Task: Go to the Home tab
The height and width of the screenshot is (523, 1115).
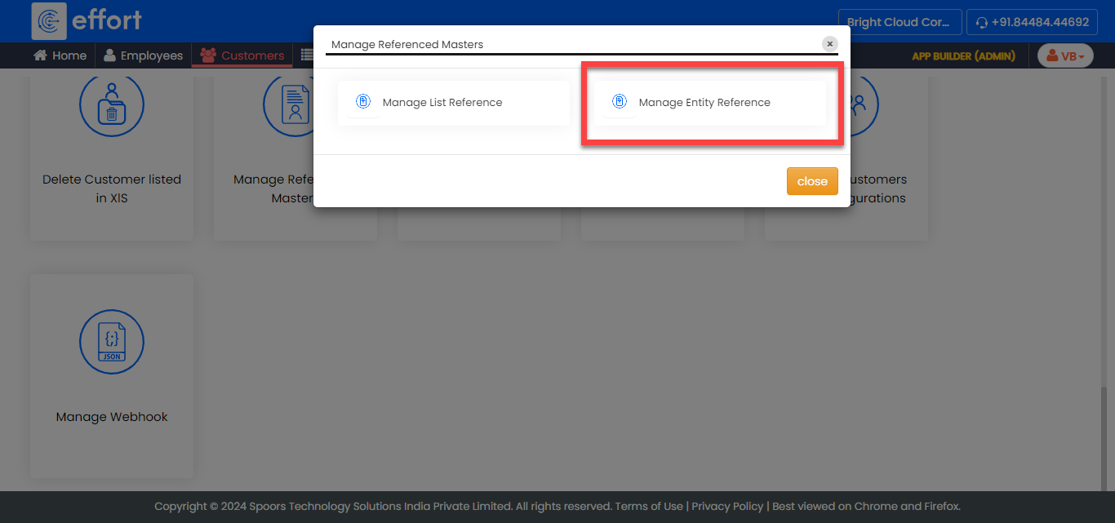Action: (x=60, y=55)
